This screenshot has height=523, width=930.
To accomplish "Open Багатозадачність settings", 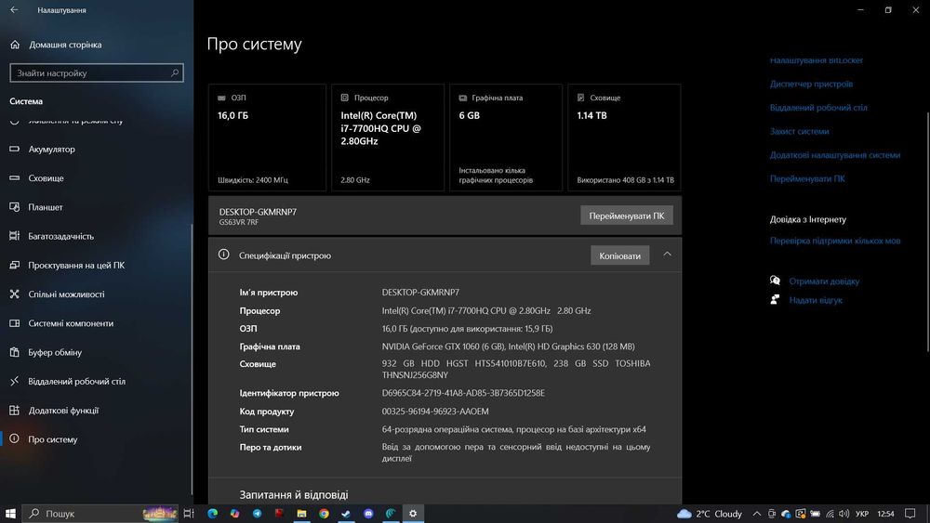I will [x=60, y=236].
